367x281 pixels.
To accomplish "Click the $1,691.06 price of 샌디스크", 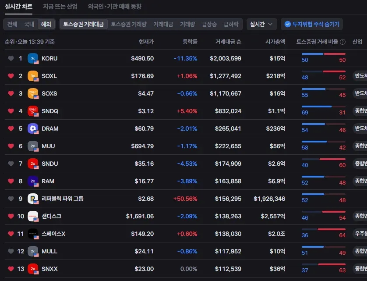I will point(140,216).
